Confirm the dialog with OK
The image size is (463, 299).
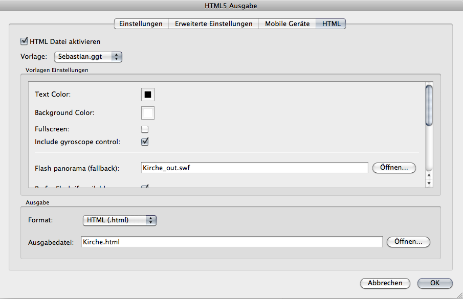pyautogui.click(x=435, y=283)
